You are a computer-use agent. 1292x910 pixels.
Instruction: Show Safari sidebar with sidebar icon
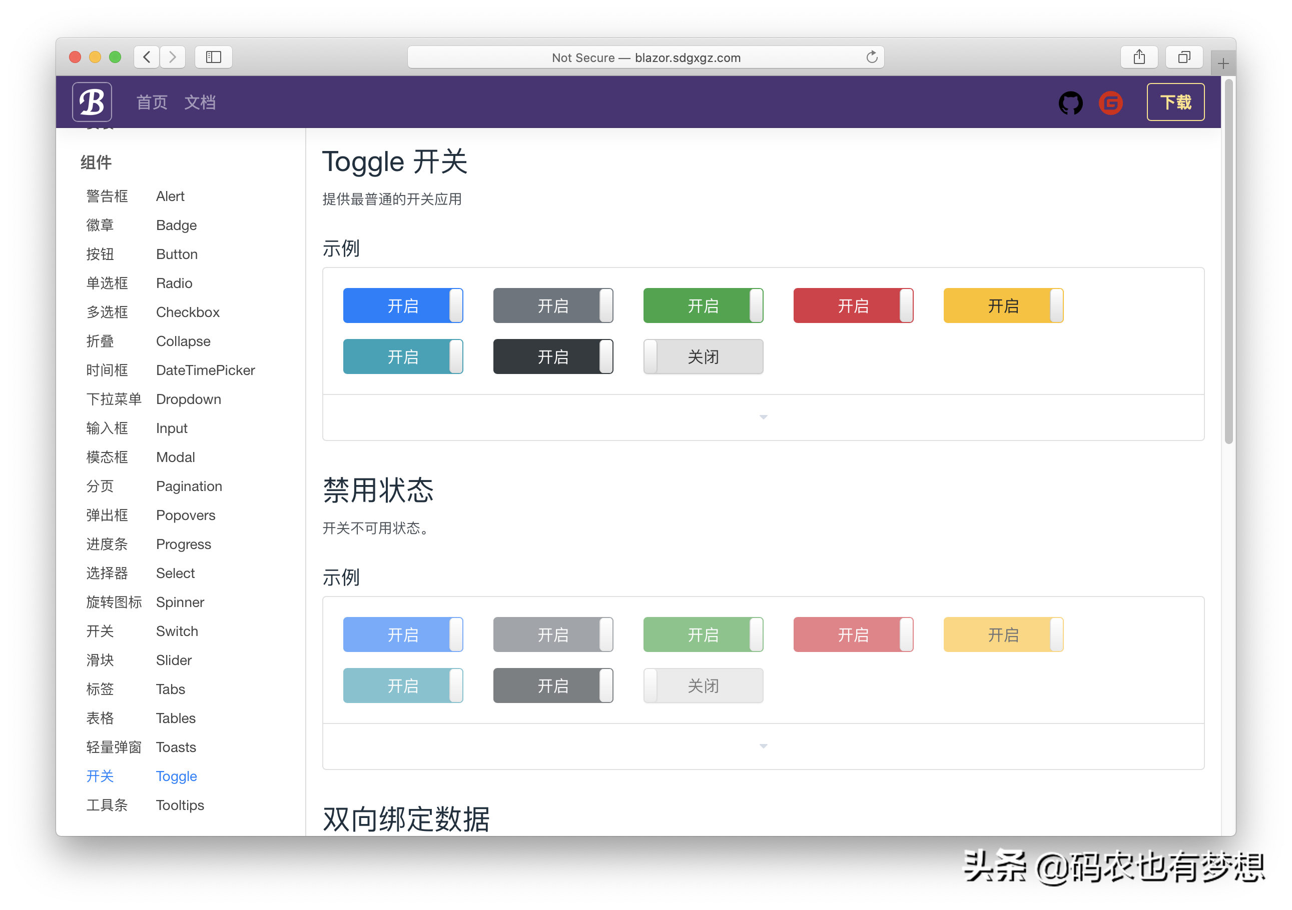point(213,57)
